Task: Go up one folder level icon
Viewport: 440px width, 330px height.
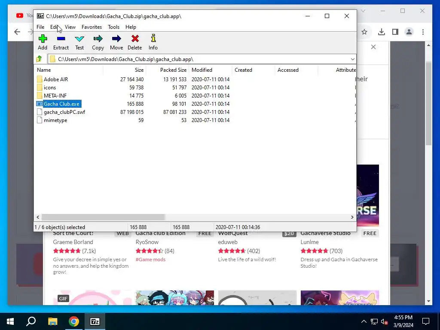Action: pyautogui.click(x=39, y=59)
